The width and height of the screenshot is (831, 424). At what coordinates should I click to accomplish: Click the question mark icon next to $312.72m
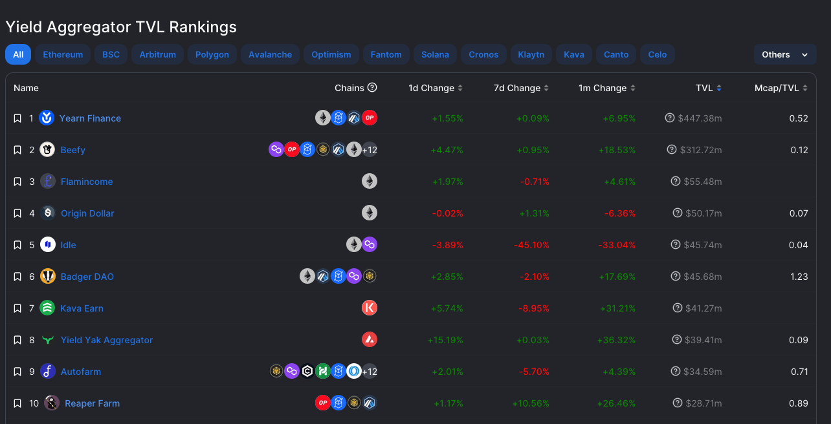coord(672,149)
